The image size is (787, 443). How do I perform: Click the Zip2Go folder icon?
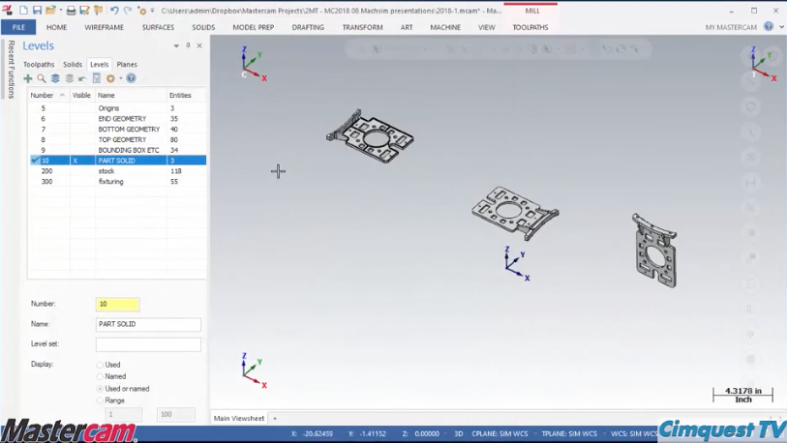click(99, 10)
